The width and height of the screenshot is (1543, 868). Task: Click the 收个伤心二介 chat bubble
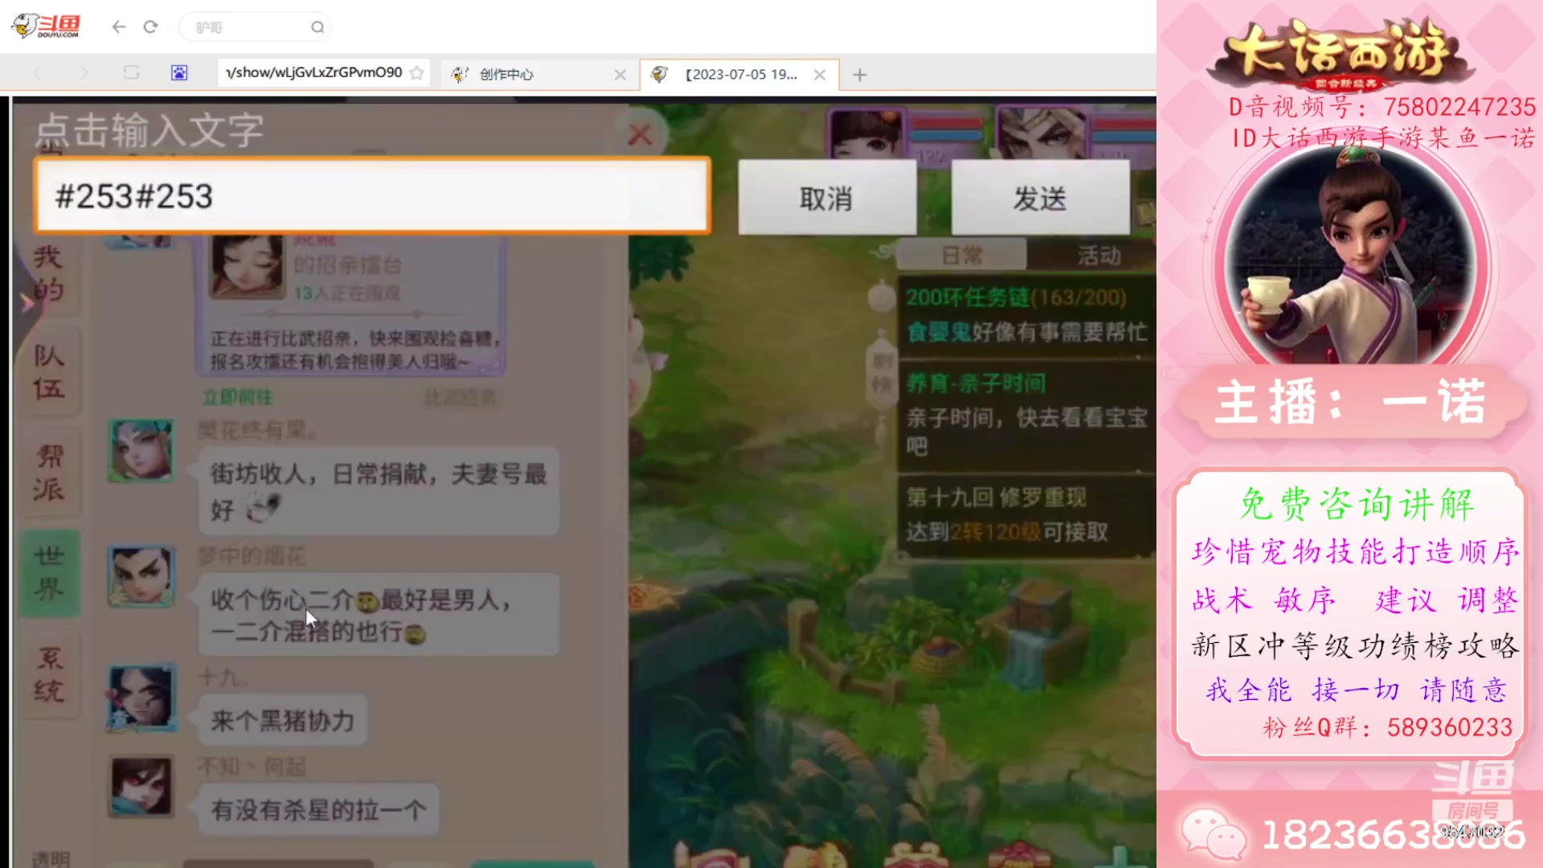point(379,615)
